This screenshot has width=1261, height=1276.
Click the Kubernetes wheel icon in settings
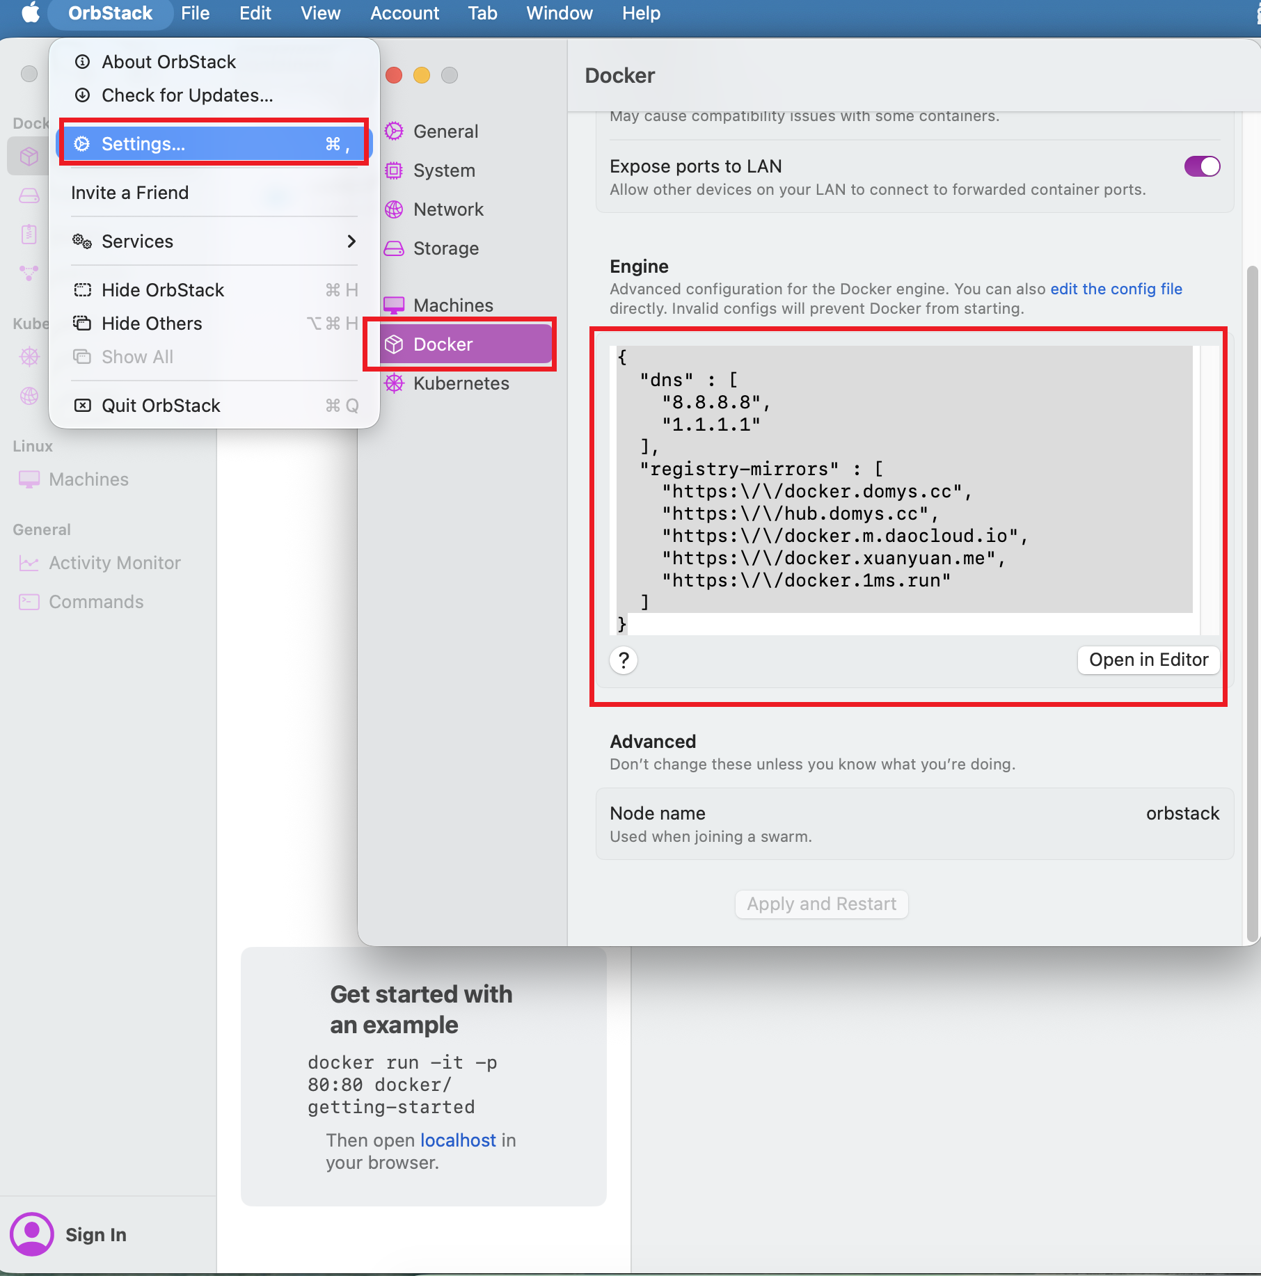(394, 383)
